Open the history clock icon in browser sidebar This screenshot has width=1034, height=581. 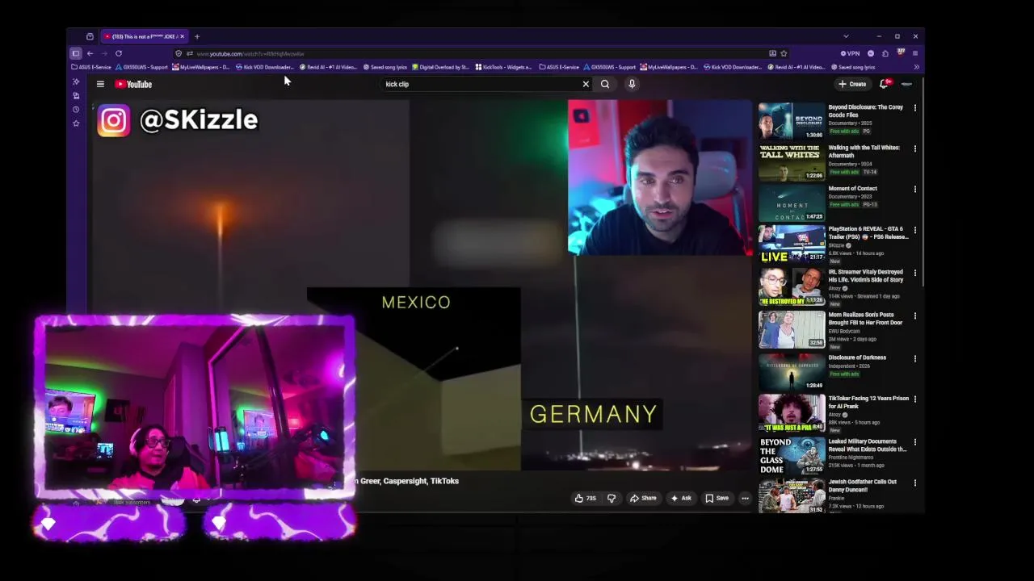tap(76, 110)
